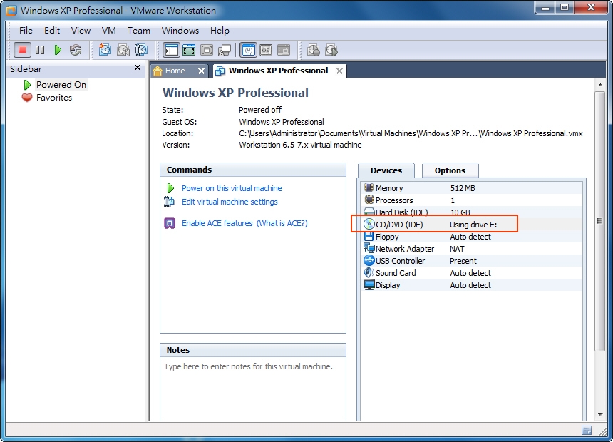
Task: Close the Sidebar panel
Action: point(138,68)
